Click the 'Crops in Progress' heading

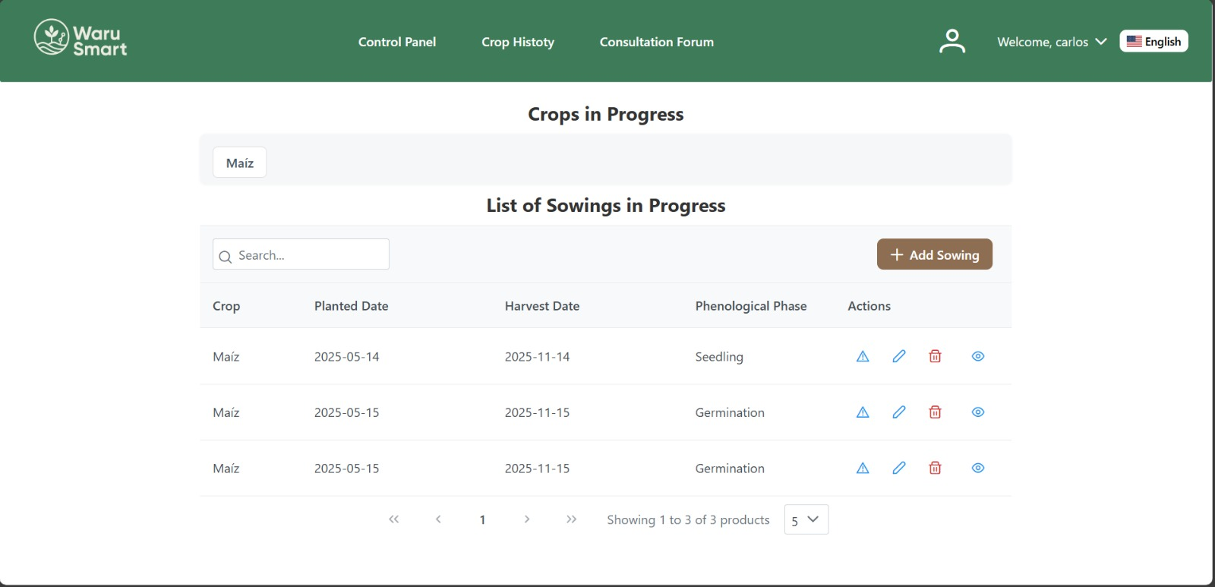tap(606, 114)
